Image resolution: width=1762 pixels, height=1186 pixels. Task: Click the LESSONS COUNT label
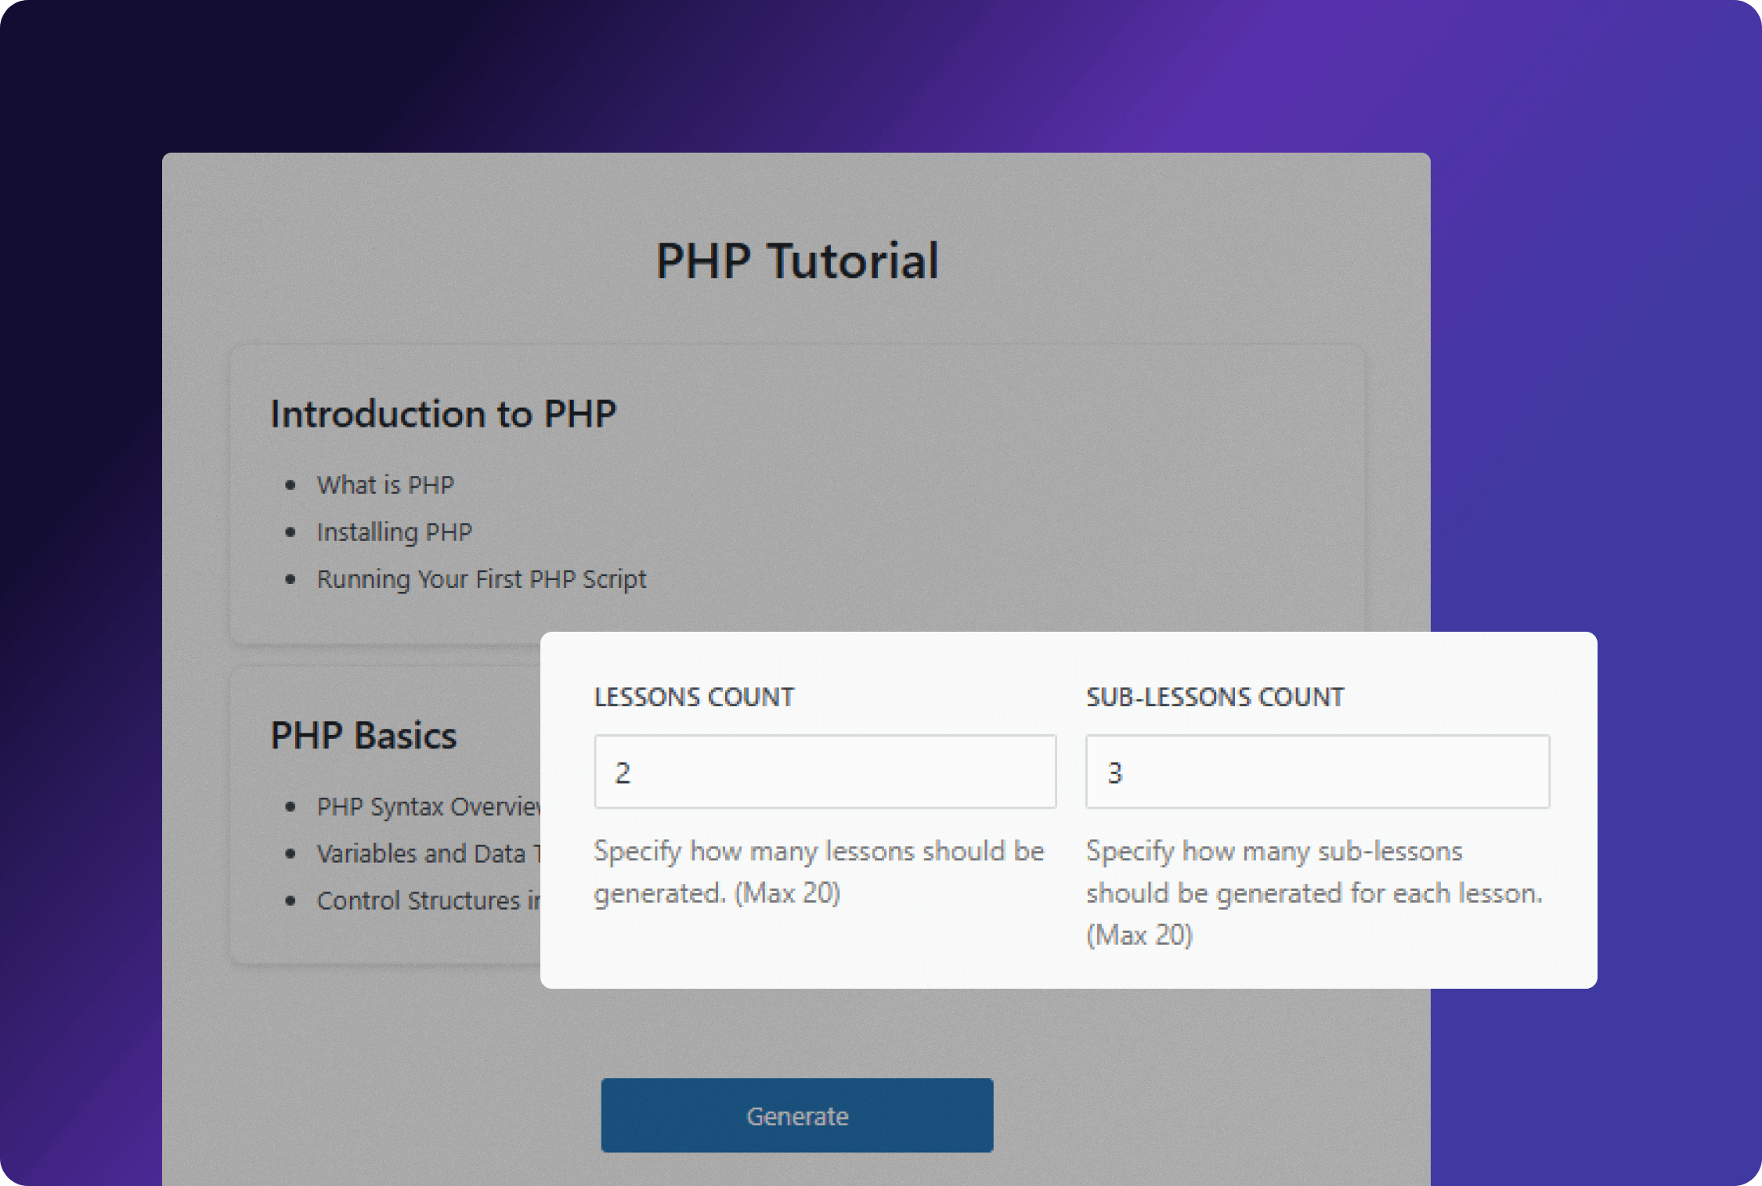694,697
